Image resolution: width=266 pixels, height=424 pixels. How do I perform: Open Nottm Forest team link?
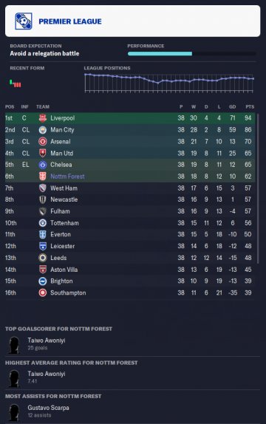point(67,177)
